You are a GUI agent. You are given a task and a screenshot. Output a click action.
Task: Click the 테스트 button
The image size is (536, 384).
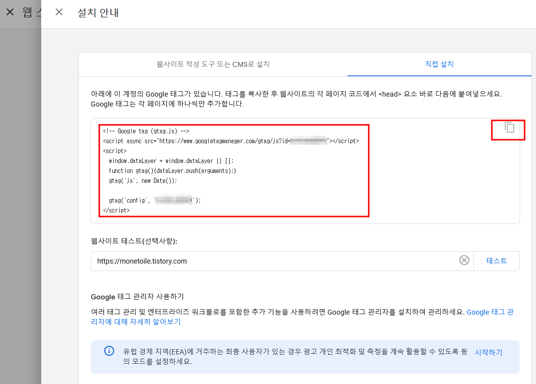496,261
